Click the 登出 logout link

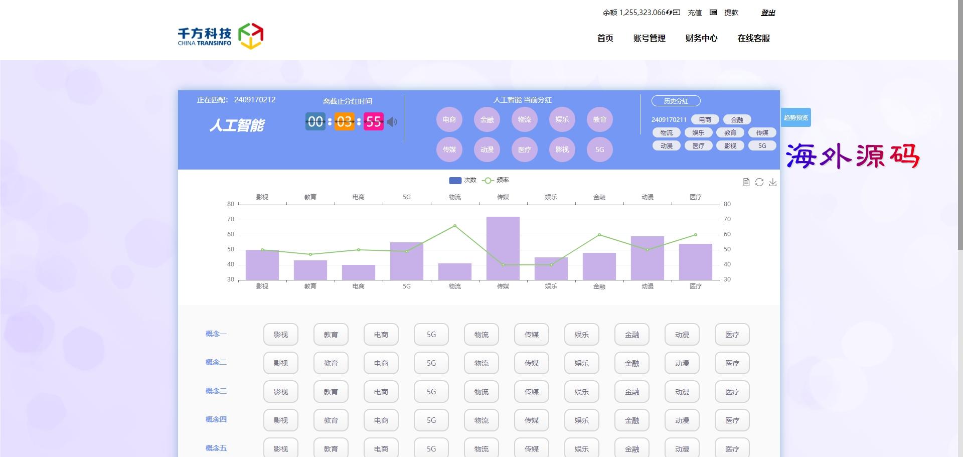point(768,13)
